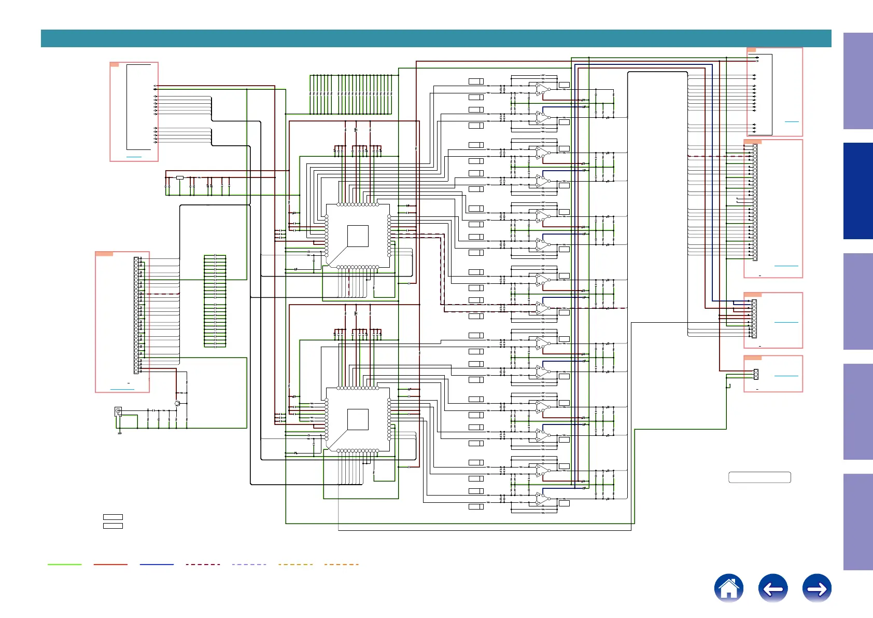Follow the blue link in top-left connector box
The image size is (873, 618).
point(134,157)
